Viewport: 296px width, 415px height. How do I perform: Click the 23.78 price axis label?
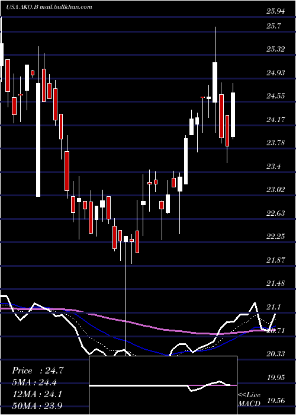[x=276, y=143]
